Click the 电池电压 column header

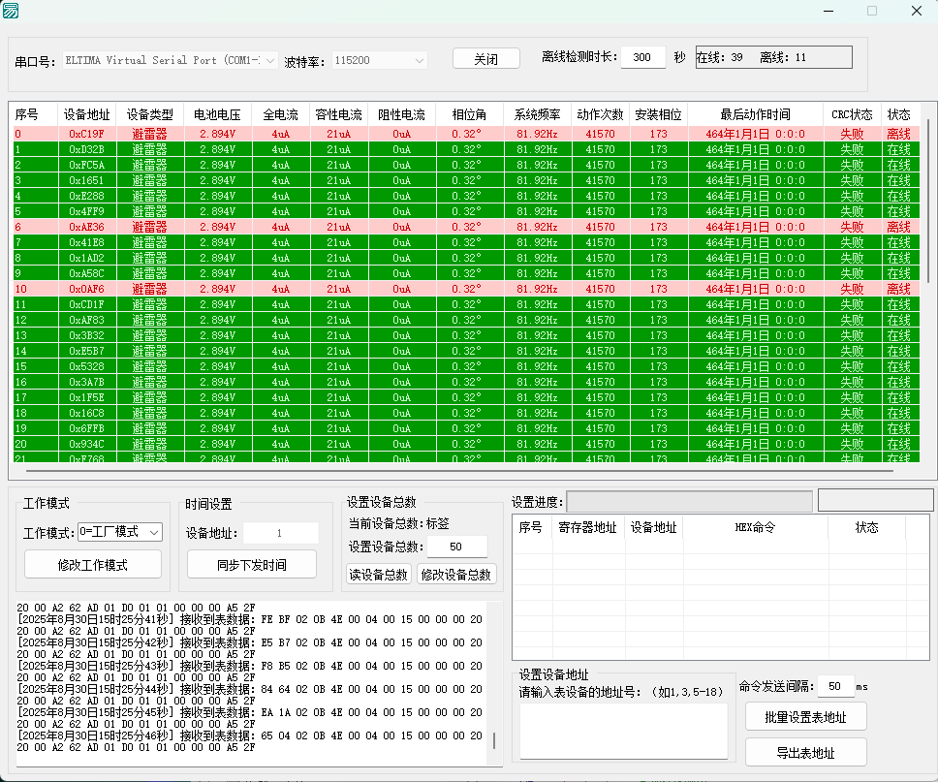click(217, 114)
